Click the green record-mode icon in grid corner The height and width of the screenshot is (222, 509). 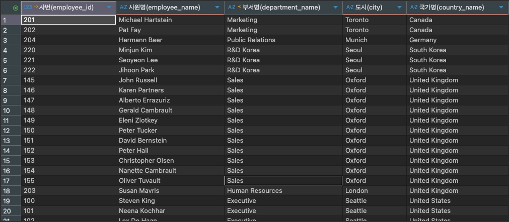pyautogui.click(x=15, y=8)
